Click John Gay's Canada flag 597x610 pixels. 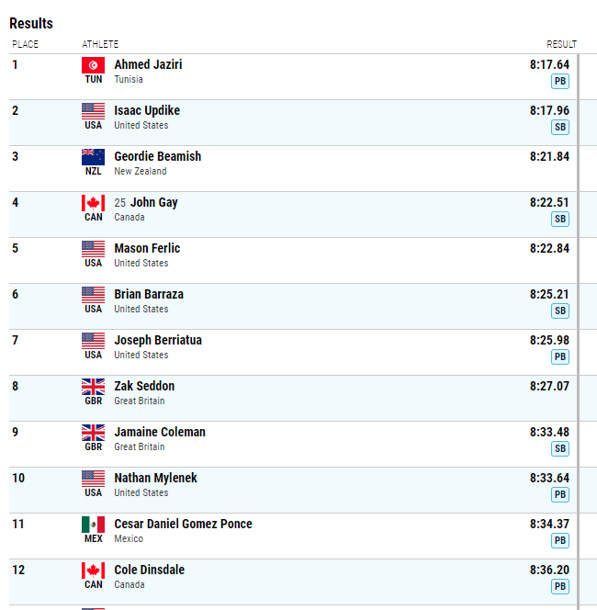pyautogui.click(x=93, y=203)
